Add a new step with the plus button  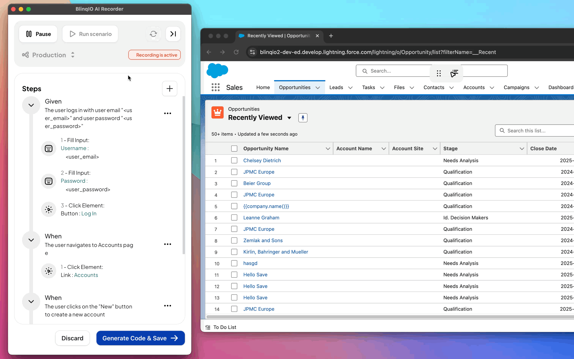pyautogui.click(x=170, y=88)
